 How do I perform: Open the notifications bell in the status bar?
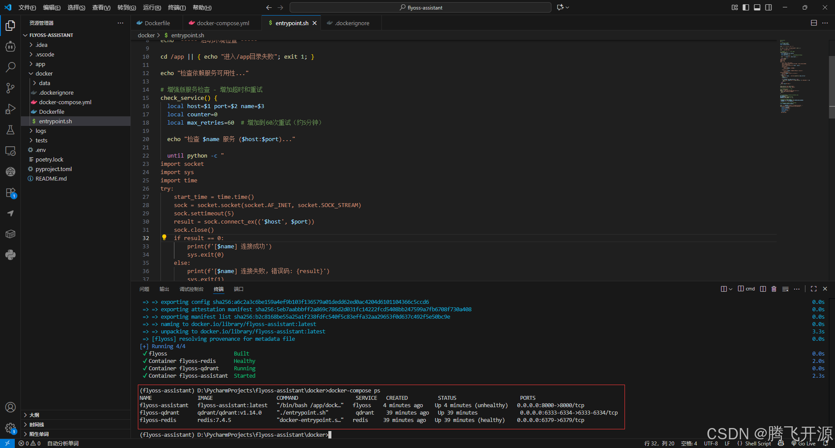(825, 443)
